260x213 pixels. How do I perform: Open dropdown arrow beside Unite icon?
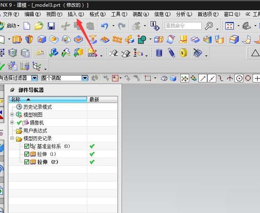click(150, 39)
